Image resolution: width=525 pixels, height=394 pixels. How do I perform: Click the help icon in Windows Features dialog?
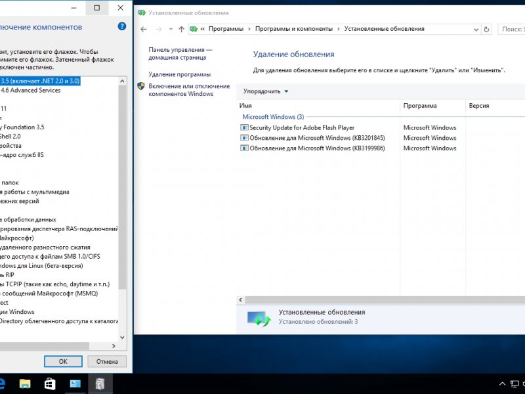[x=122, y=26]
